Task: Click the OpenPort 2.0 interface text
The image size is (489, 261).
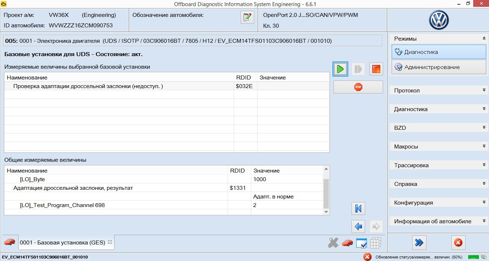Action: (310, 15)
